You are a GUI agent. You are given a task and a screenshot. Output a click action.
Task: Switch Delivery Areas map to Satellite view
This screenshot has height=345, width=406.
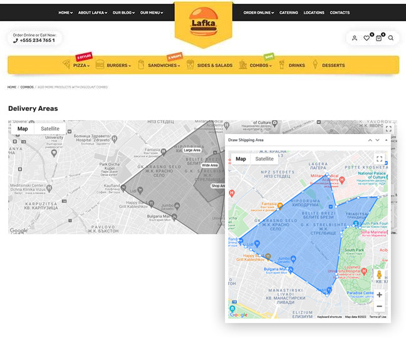pos(50,129)
